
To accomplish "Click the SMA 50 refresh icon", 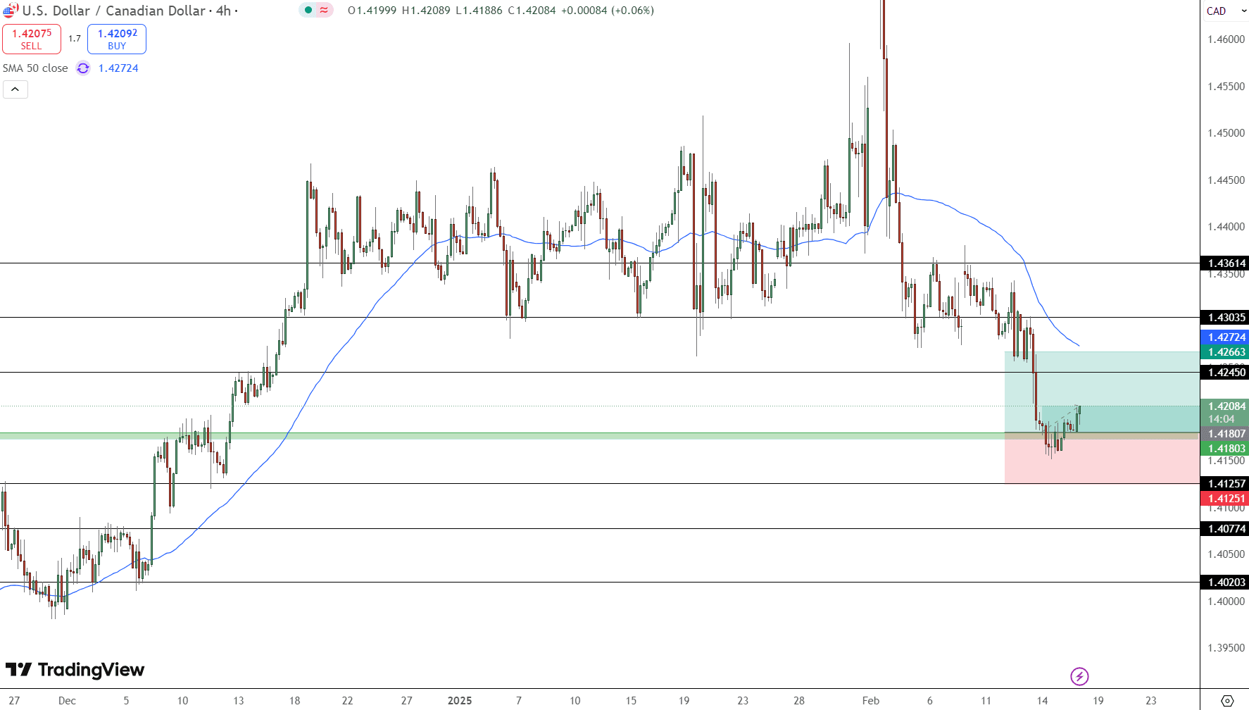I will 83,68.
